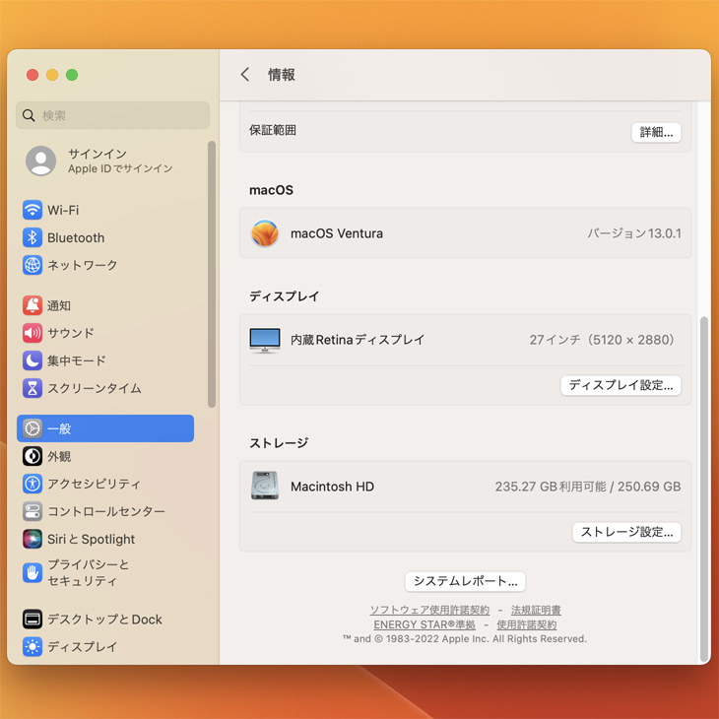Click the moon icon for 集中モード
Viewport: 719px width, 719px height.
point(33,360)
